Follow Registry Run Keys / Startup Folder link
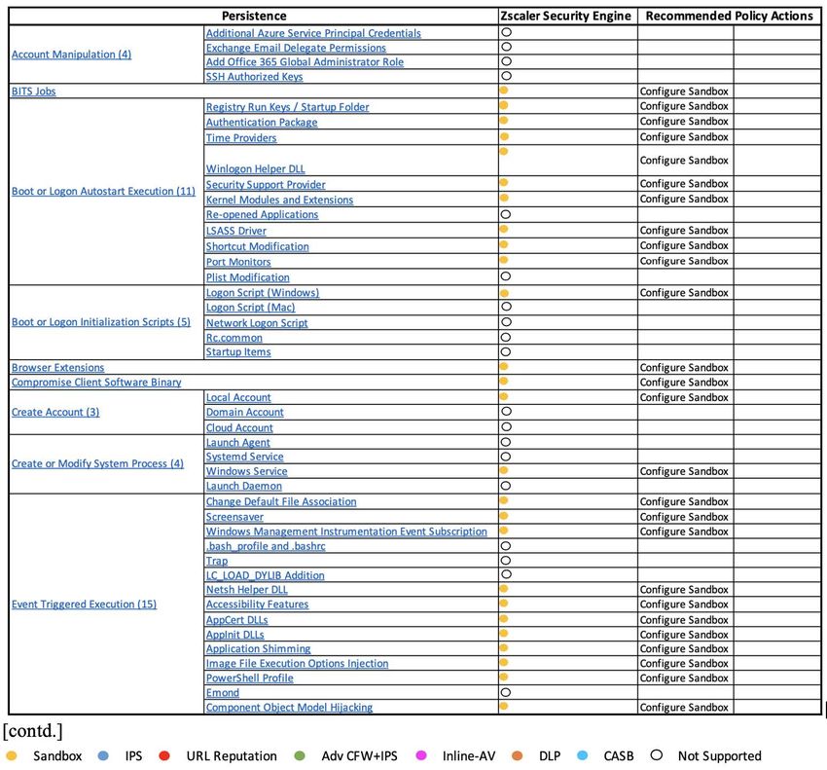 click(x=287, y=107)
